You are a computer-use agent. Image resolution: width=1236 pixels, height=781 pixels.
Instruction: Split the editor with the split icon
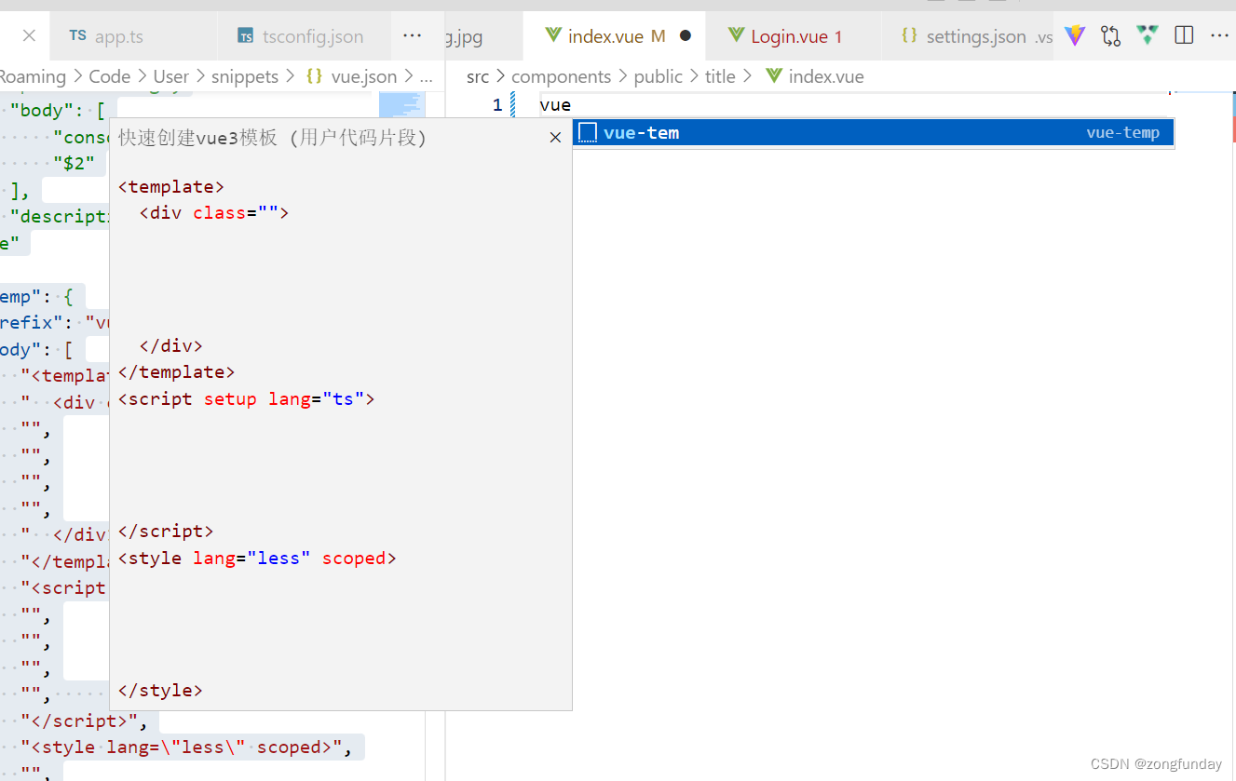click(x=1184, y=35)
